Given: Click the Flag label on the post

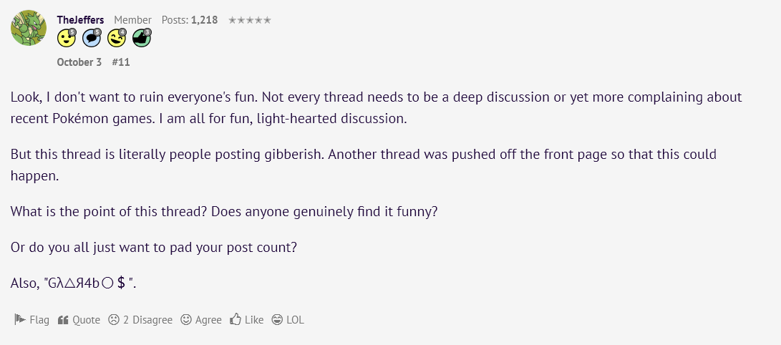Looking at the screenshot, I should (39, 320).
